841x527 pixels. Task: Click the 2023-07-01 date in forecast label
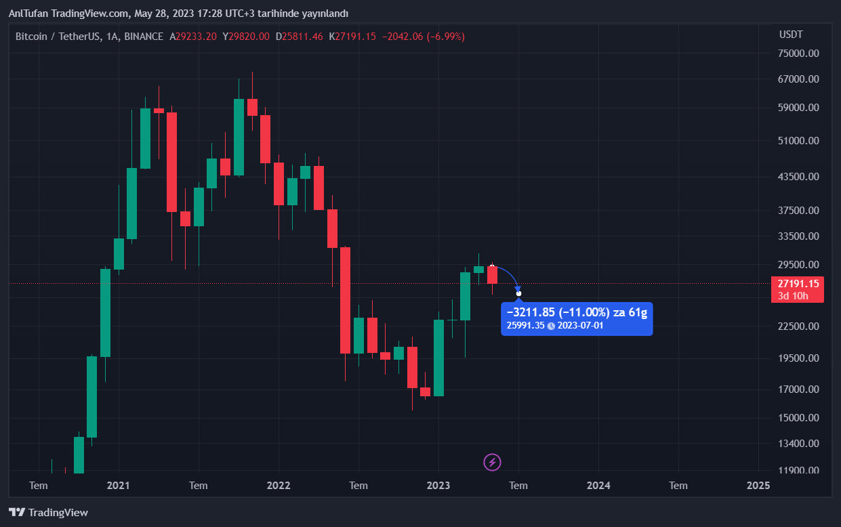tap(580, 326)
